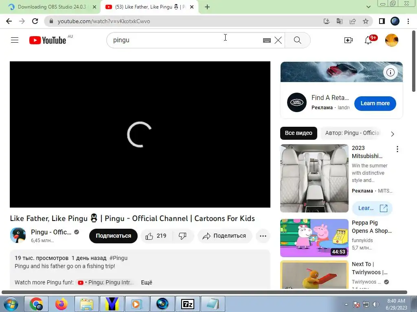This screenshot has width=417, height=312.
Task: Open a new browser tab
Action: 207,7
